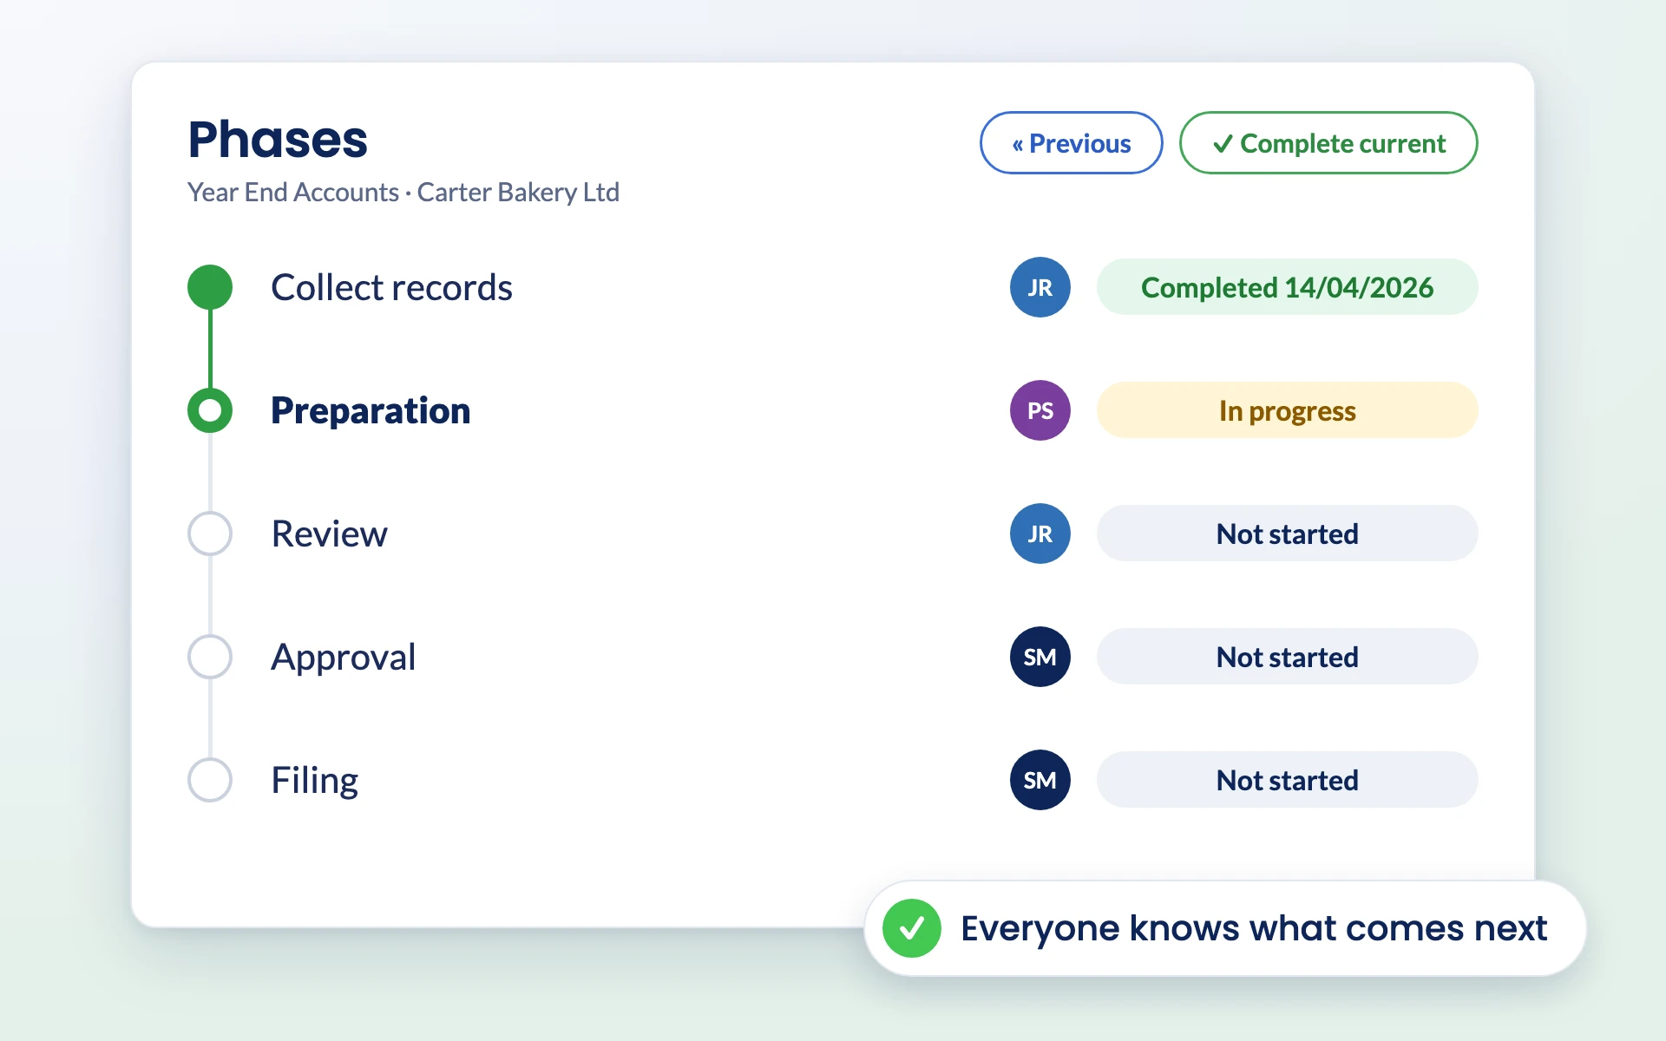Open PS avatar on Preparation row
The image size is (1666, 1041).
[x=1040, y=410]
